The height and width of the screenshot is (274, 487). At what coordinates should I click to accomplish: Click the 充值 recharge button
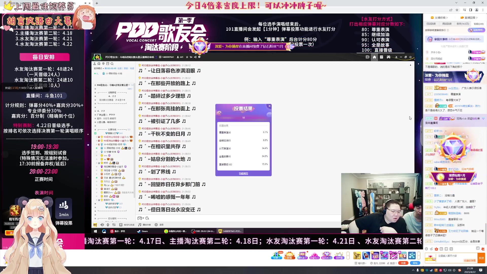pos(403,263)
